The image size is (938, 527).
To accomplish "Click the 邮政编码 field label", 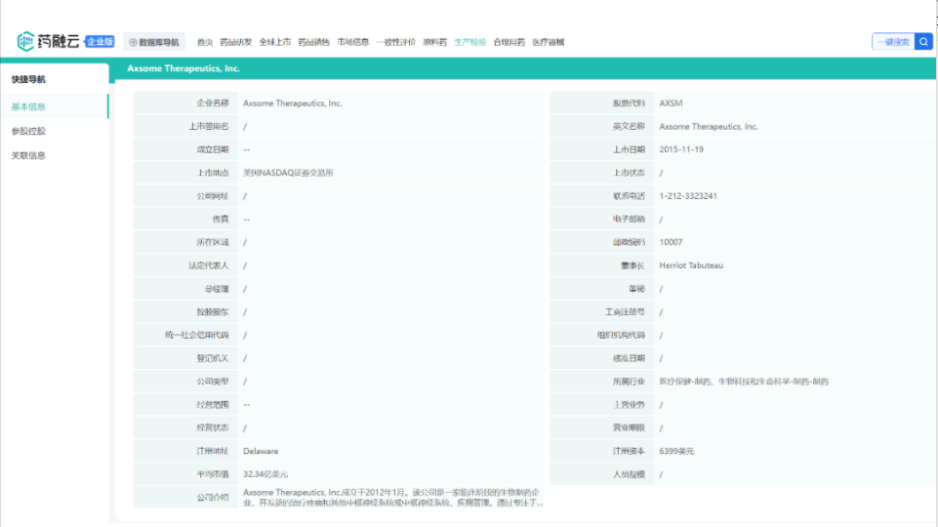I will [629, 242].
